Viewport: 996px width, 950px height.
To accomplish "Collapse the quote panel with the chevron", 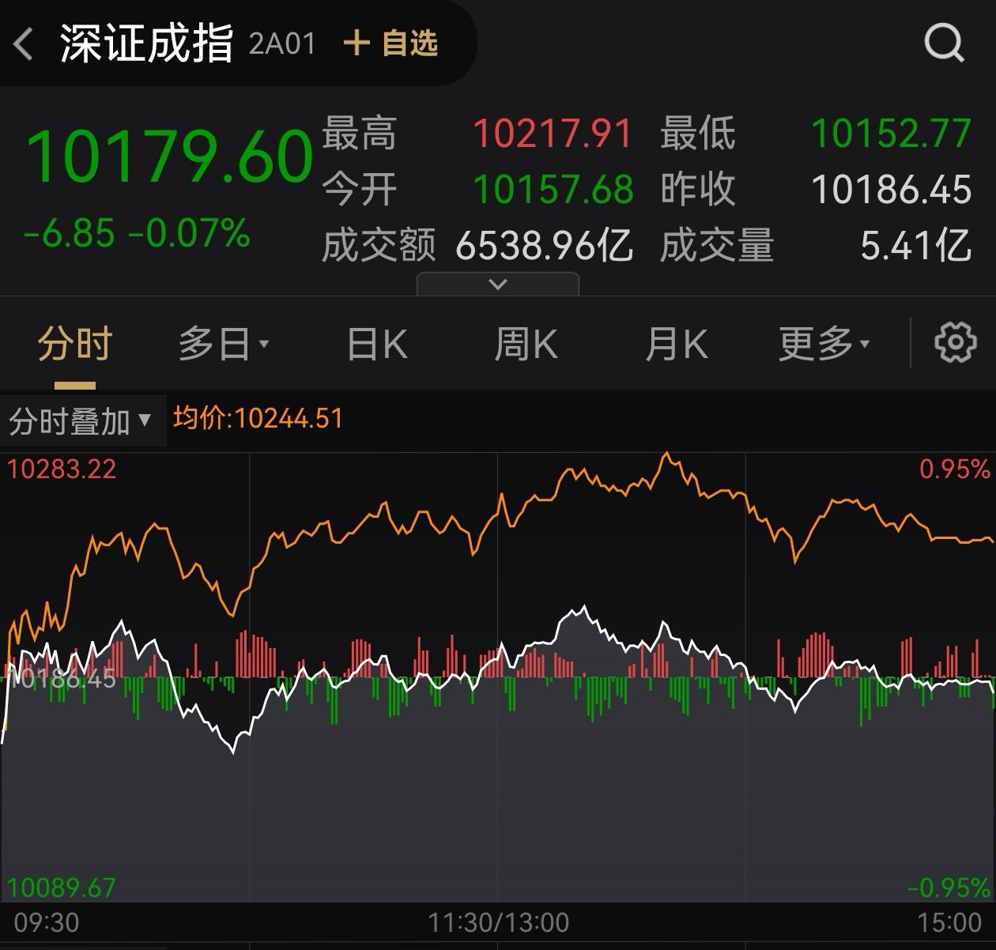I will coord(497,283).
